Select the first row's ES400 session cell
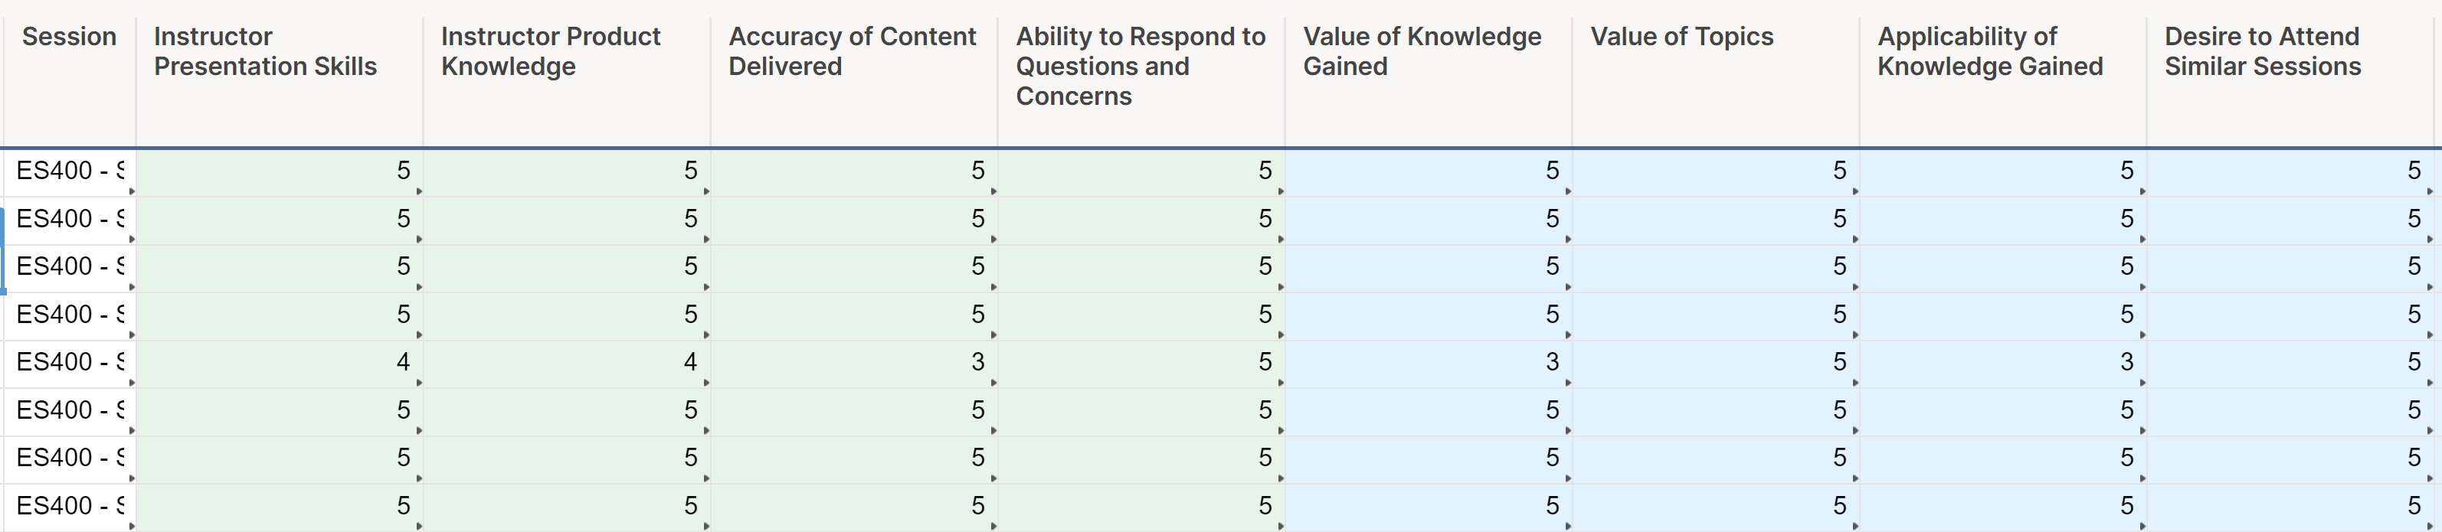 point(70,171)
